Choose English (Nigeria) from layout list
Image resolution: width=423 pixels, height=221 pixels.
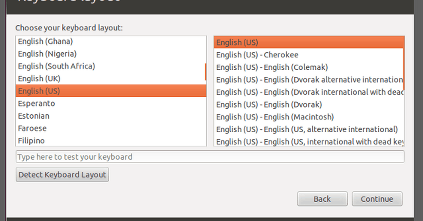tap(47, 54)
